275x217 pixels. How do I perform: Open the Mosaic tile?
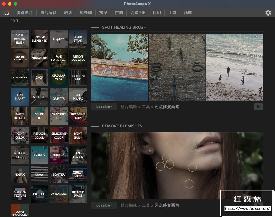point(20,174)
